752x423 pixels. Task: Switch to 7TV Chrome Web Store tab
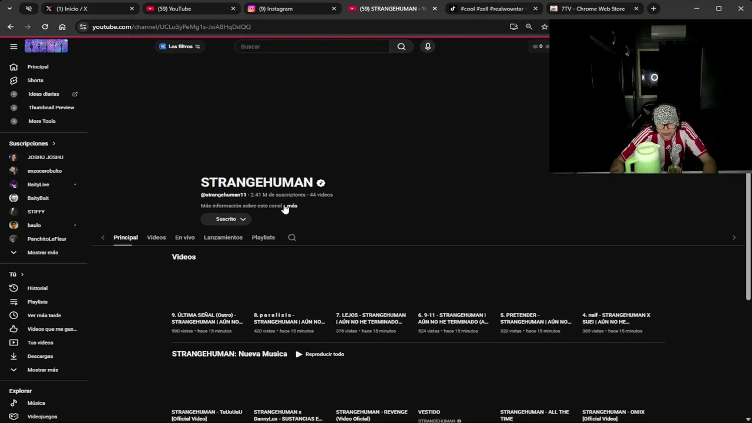click(x=593, y=9)
